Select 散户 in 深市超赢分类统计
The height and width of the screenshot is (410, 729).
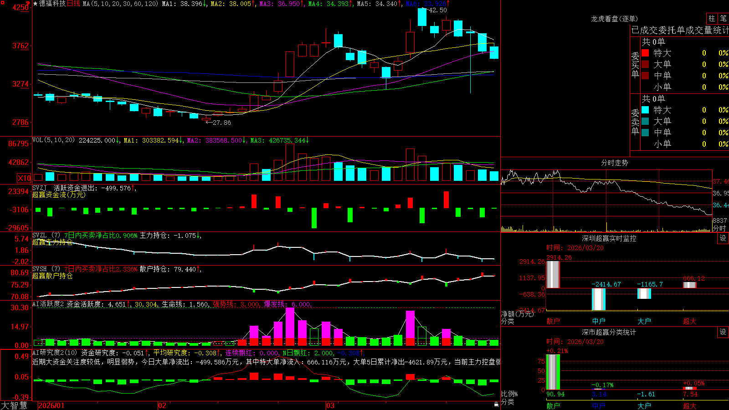click(553, 406)
